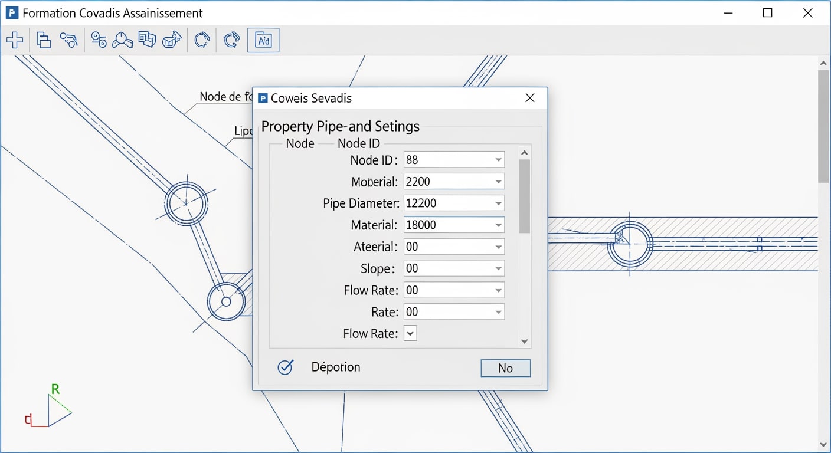
Task: Select the round valve-shaped tool icon
Action: point(122,40)
